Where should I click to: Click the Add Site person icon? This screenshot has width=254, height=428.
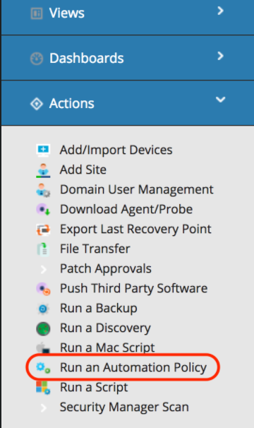coord(43,170)
